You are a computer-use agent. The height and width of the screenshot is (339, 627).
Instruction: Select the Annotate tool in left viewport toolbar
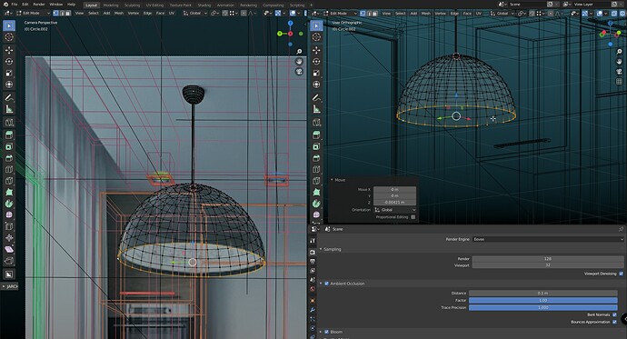click(x=9, y=97)
